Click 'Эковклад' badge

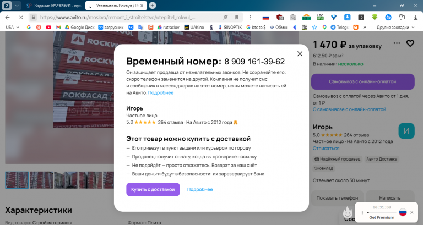[323, 168]
